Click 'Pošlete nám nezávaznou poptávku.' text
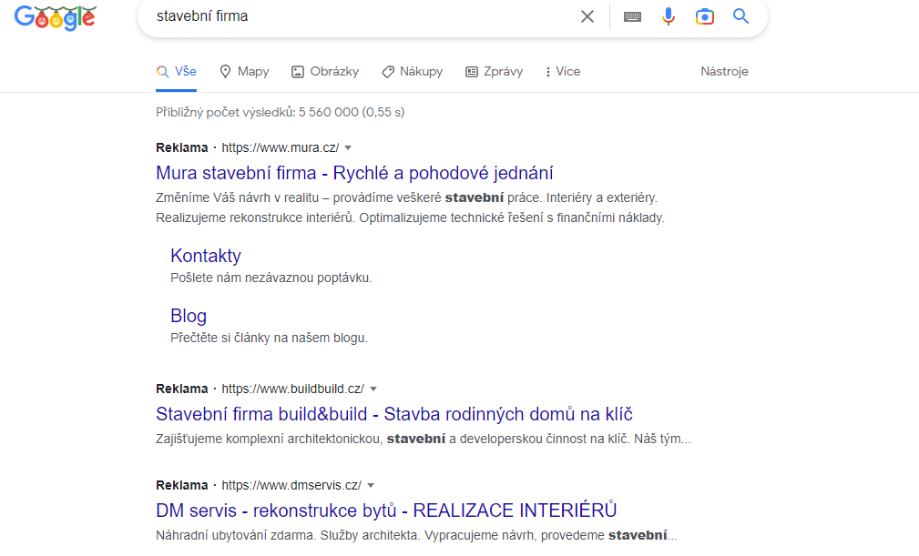Screen dimensions: 919x556 271,278
